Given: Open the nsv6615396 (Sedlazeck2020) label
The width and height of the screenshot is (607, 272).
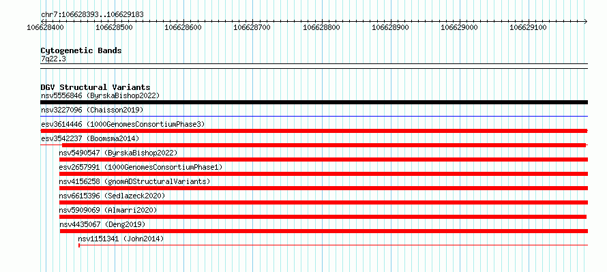Looking at the screenshot, I should (112, 196).
